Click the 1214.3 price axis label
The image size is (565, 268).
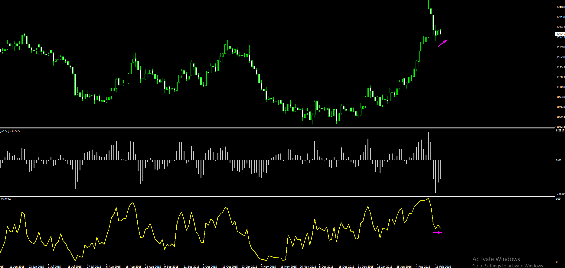561,27
